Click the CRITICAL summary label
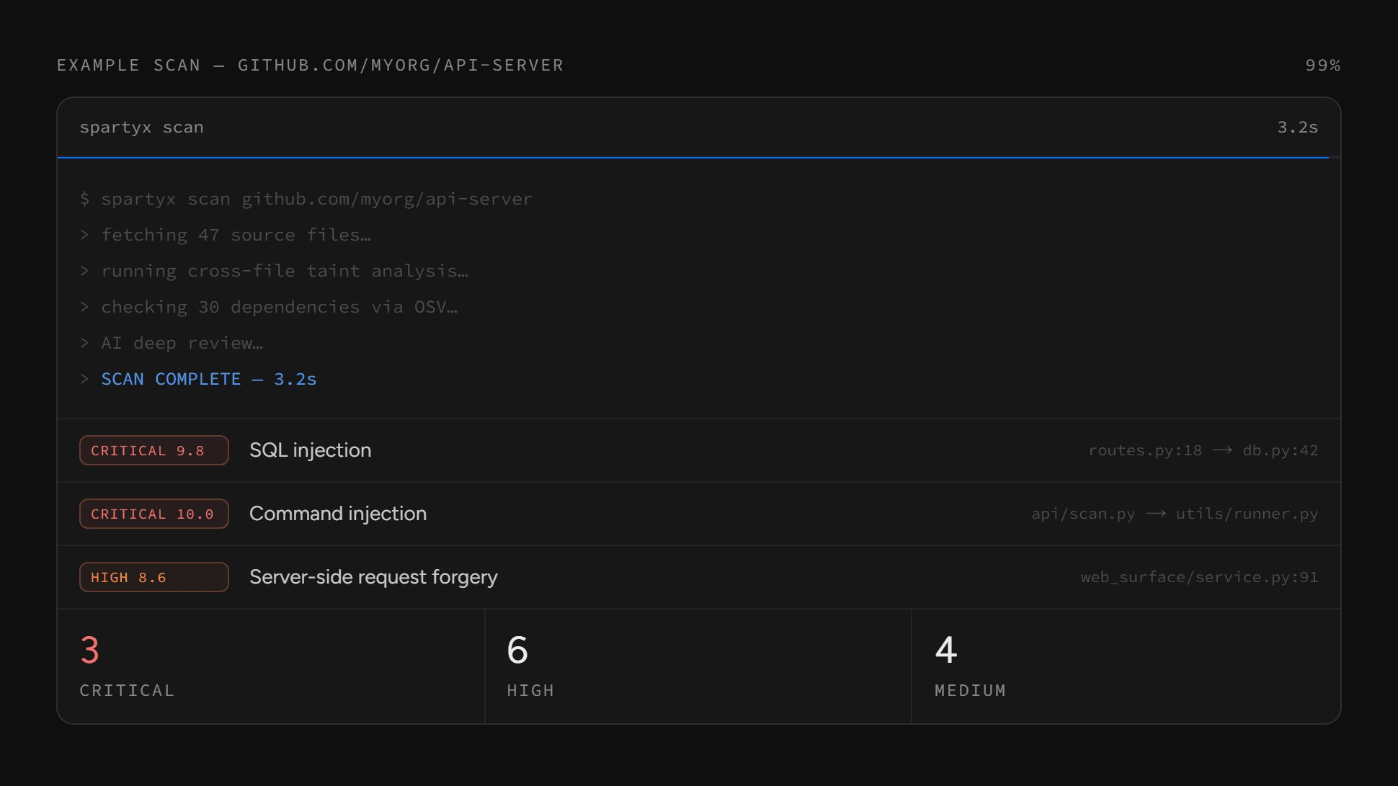1398x786 pixels. coord(127,690)
